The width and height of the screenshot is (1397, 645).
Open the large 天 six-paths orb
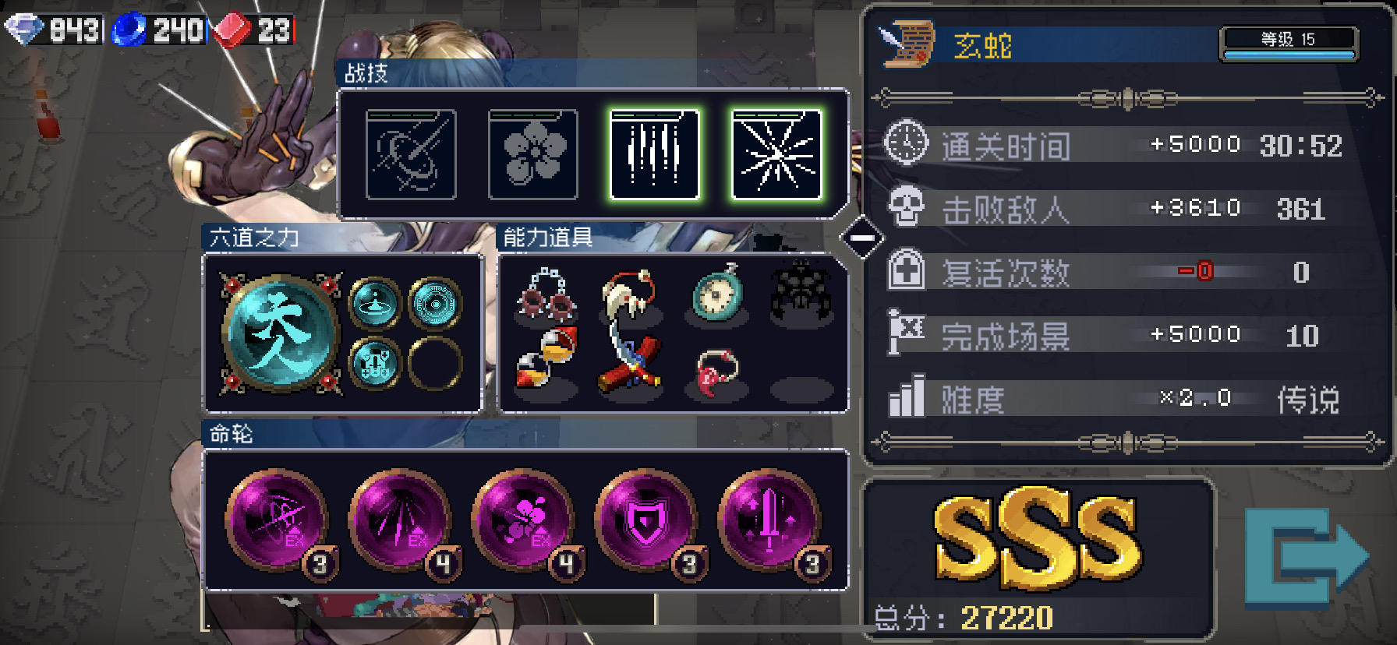click(x=280, y=333)
